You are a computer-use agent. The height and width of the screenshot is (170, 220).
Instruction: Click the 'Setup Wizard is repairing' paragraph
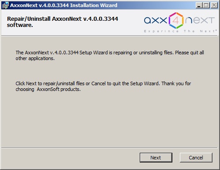(110, 56)
